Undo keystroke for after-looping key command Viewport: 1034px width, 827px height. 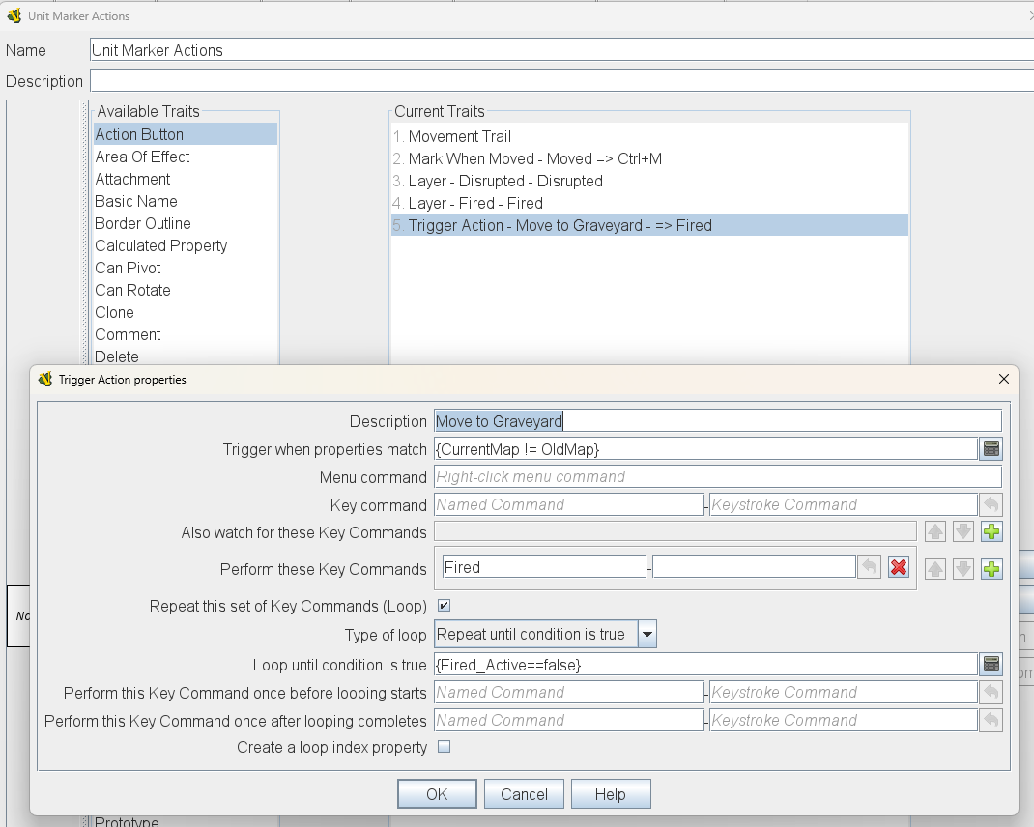pos(991,720)
